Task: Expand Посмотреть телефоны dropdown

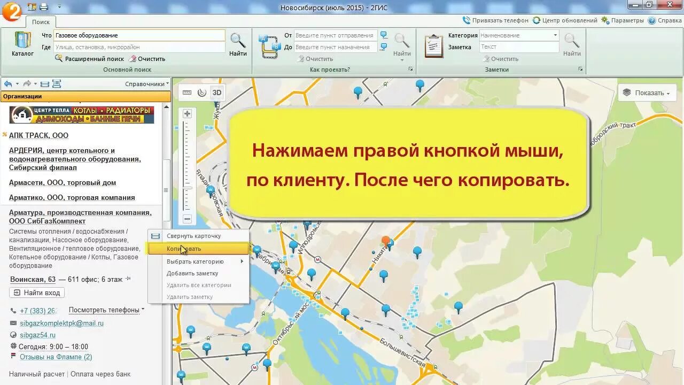Action: [x=106, y=310]
